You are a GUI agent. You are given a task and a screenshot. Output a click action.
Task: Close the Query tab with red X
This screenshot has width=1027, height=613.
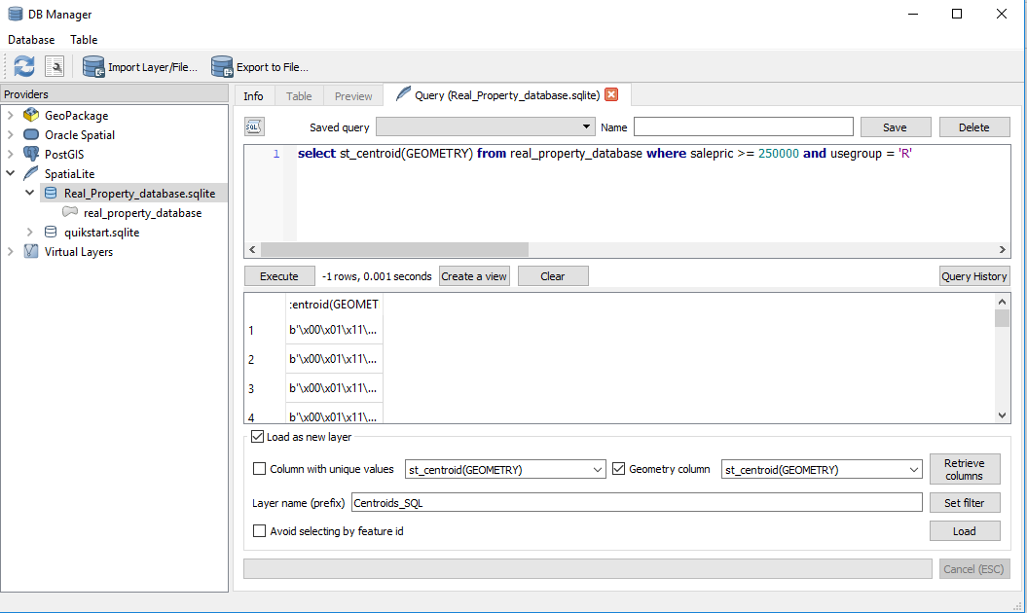click(611, 95)
